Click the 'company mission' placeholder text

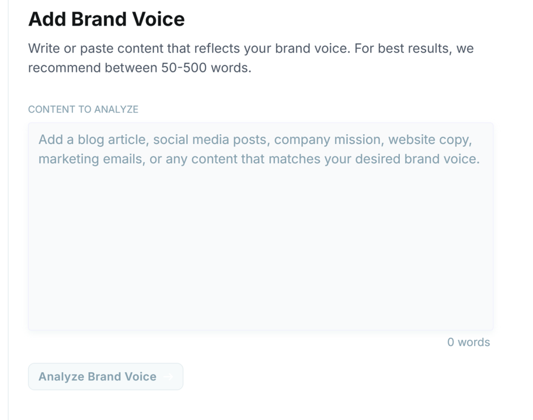[x=328, y=140]
